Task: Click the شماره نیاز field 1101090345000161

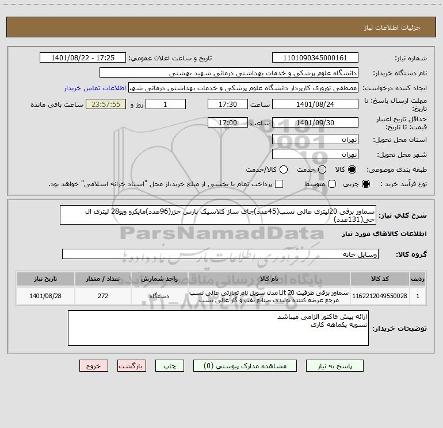Action: tap(315, 58)
